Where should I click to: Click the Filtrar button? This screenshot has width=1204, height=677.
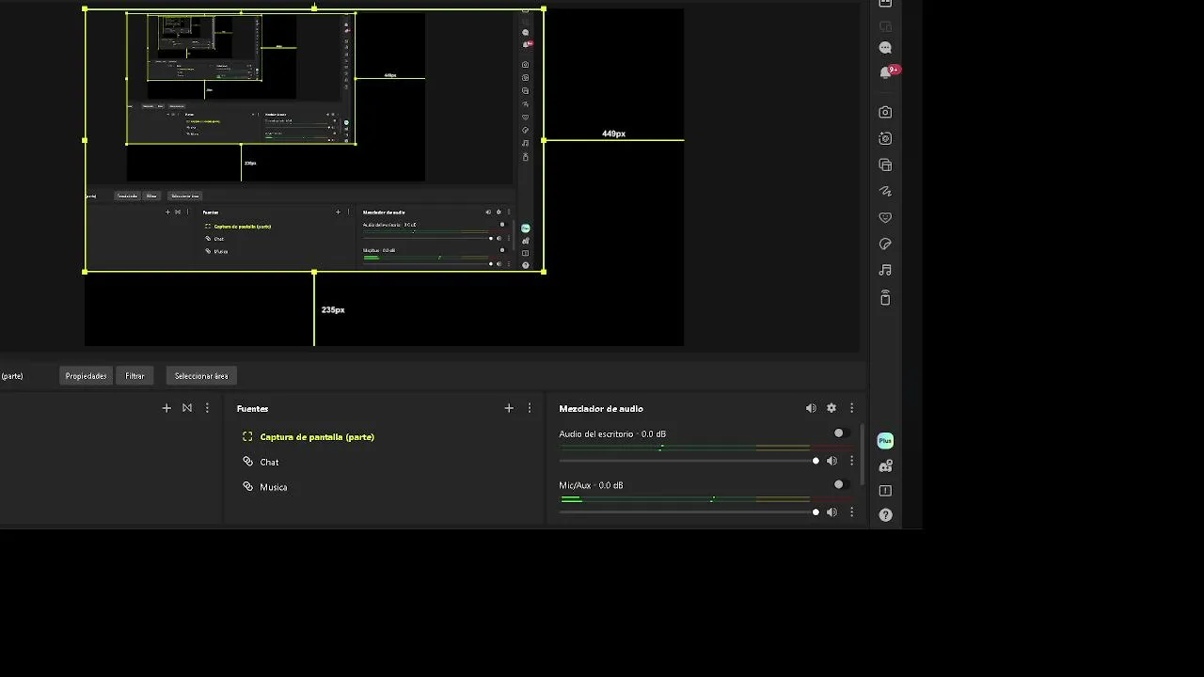click(x=135, y=376)
